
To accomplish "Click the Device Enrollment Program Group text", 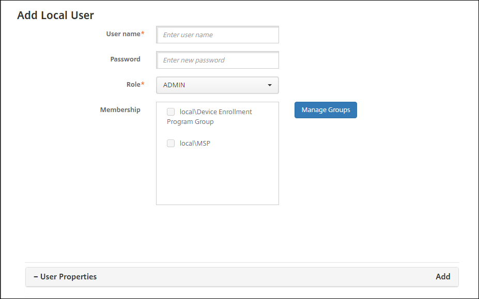I will pyautogui.click(x=215, y=112).
